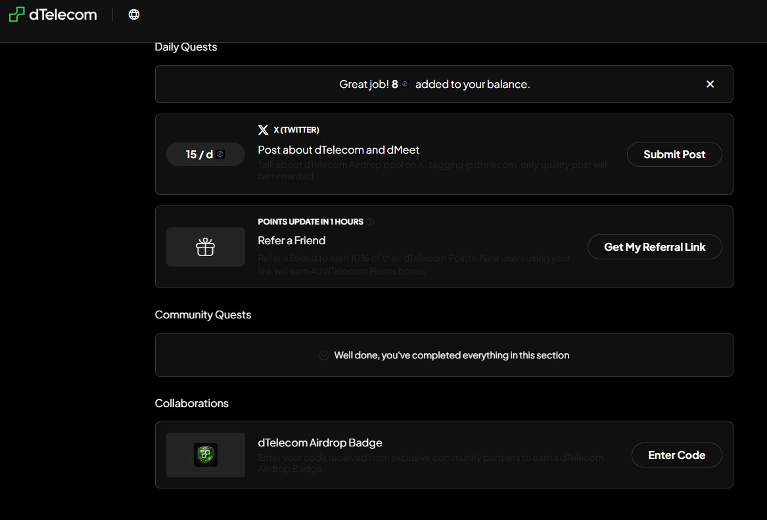Screen dimensions: 767x520
Task: Click the 'Collaborations' heading
Action: tap(192, 403)
